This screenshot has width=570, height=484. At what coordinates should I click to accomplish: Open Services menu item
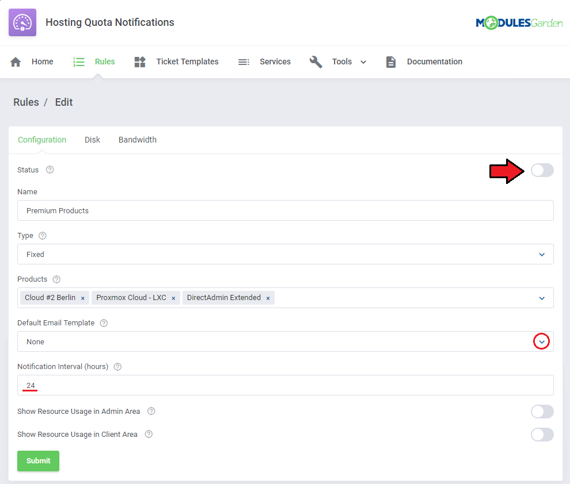[x=275, y=62]
